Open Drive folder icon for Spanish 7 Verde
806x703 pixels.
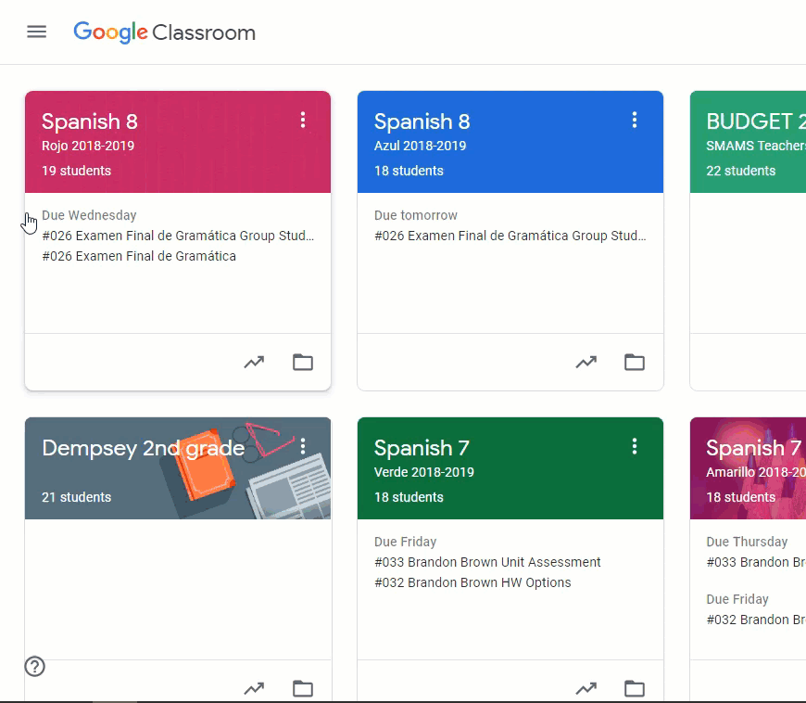coord(635,688)
